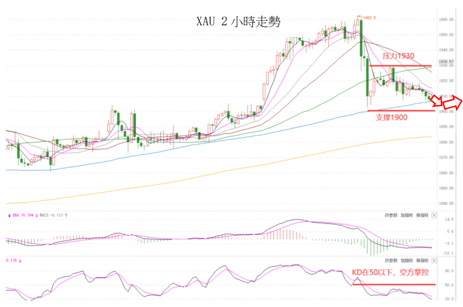Screen dimensions: 463x307
Task: Click 改参数 in the KD panel
Action: point(391,260)
